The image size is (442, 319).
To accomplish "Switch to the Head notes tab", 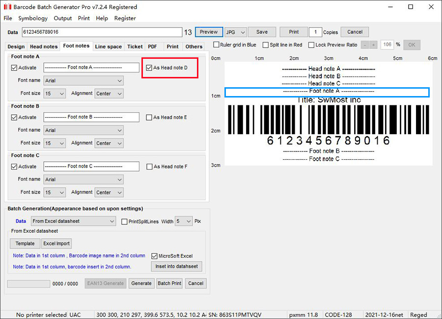I will click(x=44, y=47).
